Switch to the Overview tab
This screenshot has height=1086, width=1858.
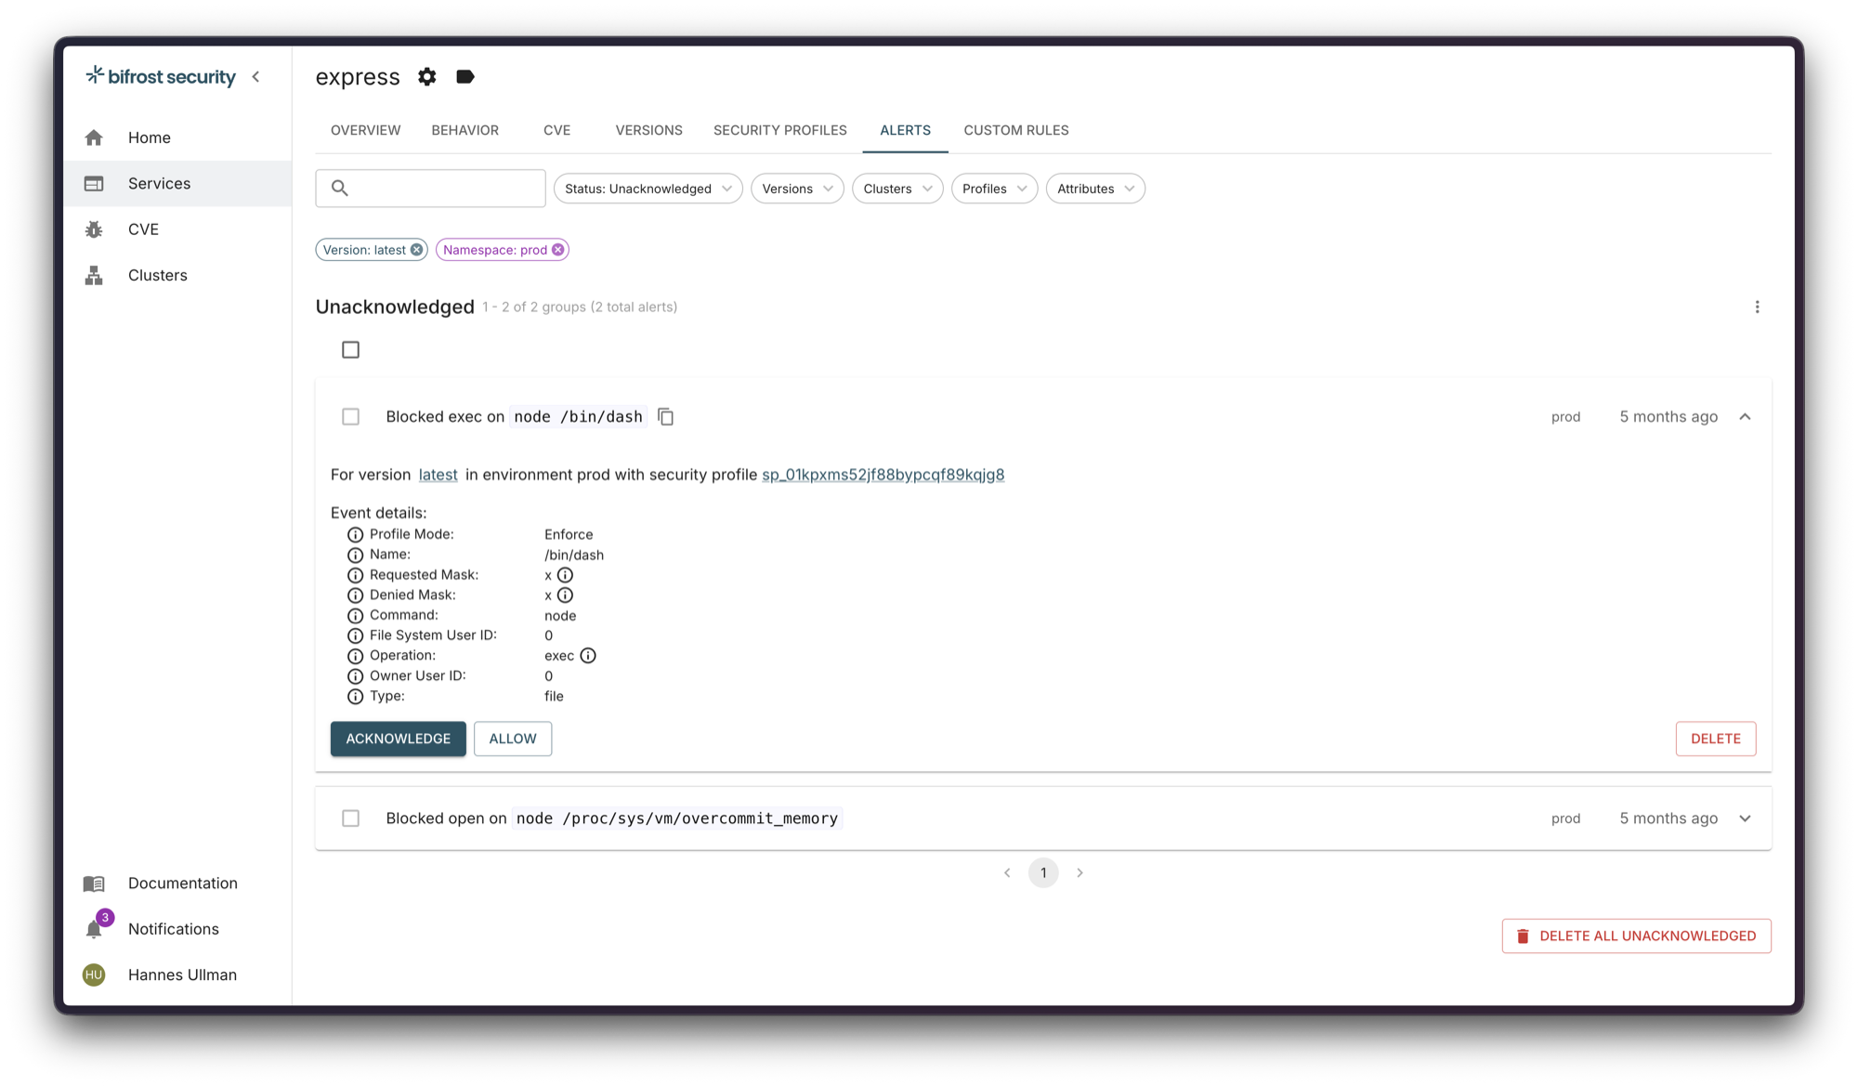pyautogui.click(x=365, y=130)
